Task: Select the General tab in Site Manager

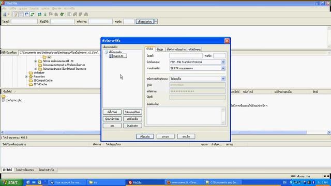Action: tap(150, 49)
